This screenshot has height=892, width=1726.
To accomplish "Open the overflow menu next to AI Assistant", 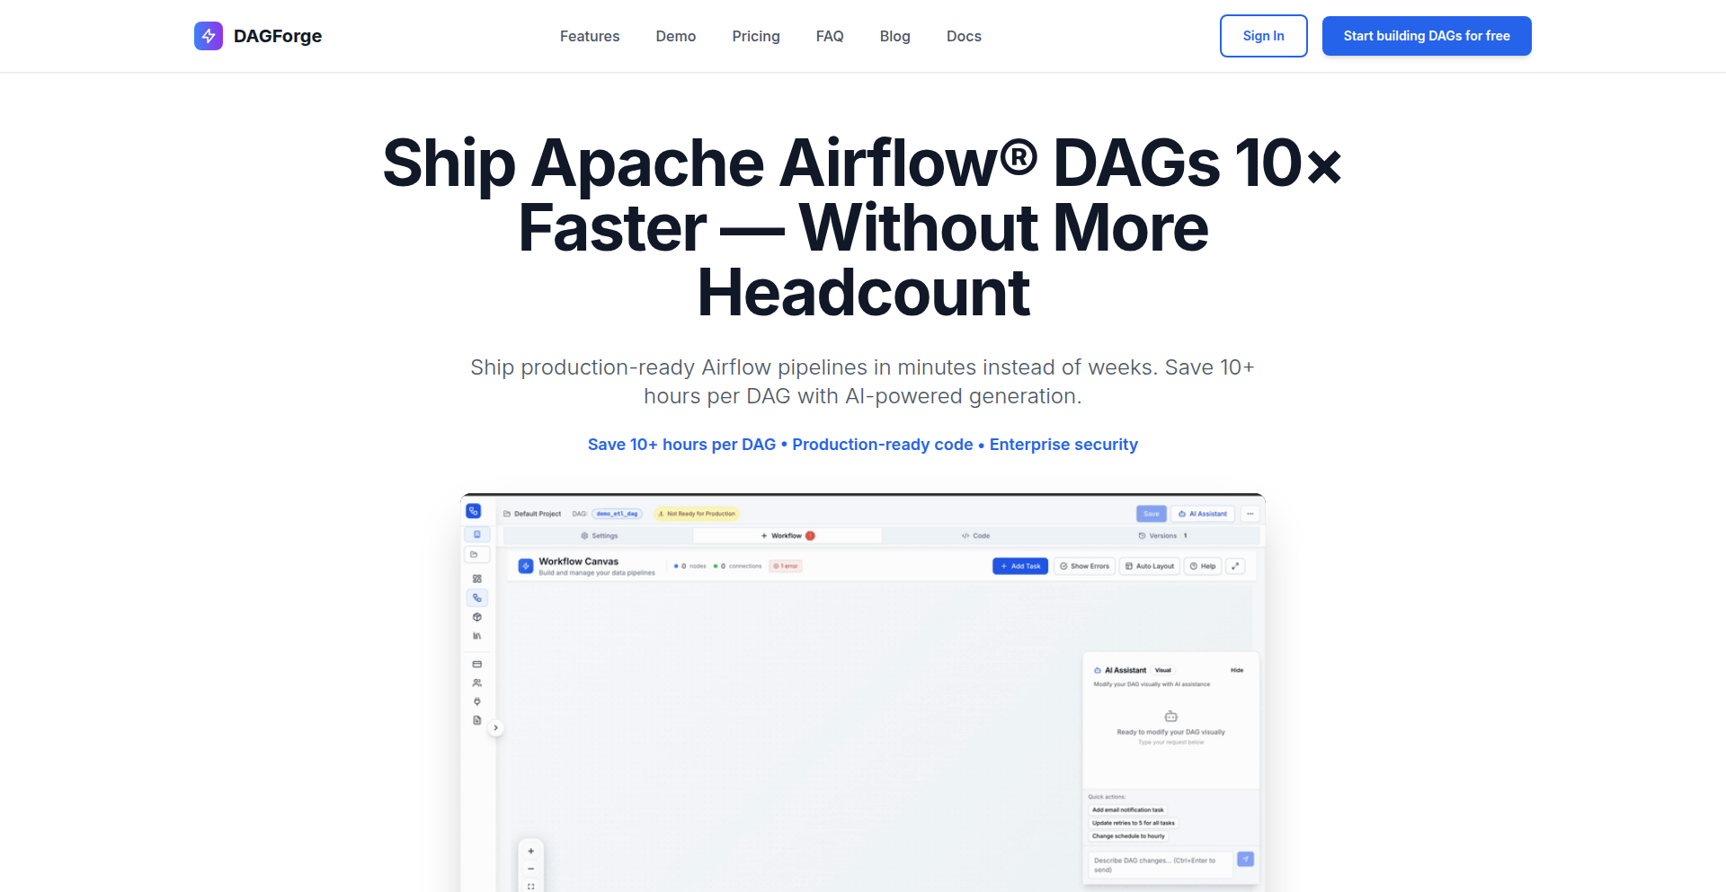I will (1250, 513).
